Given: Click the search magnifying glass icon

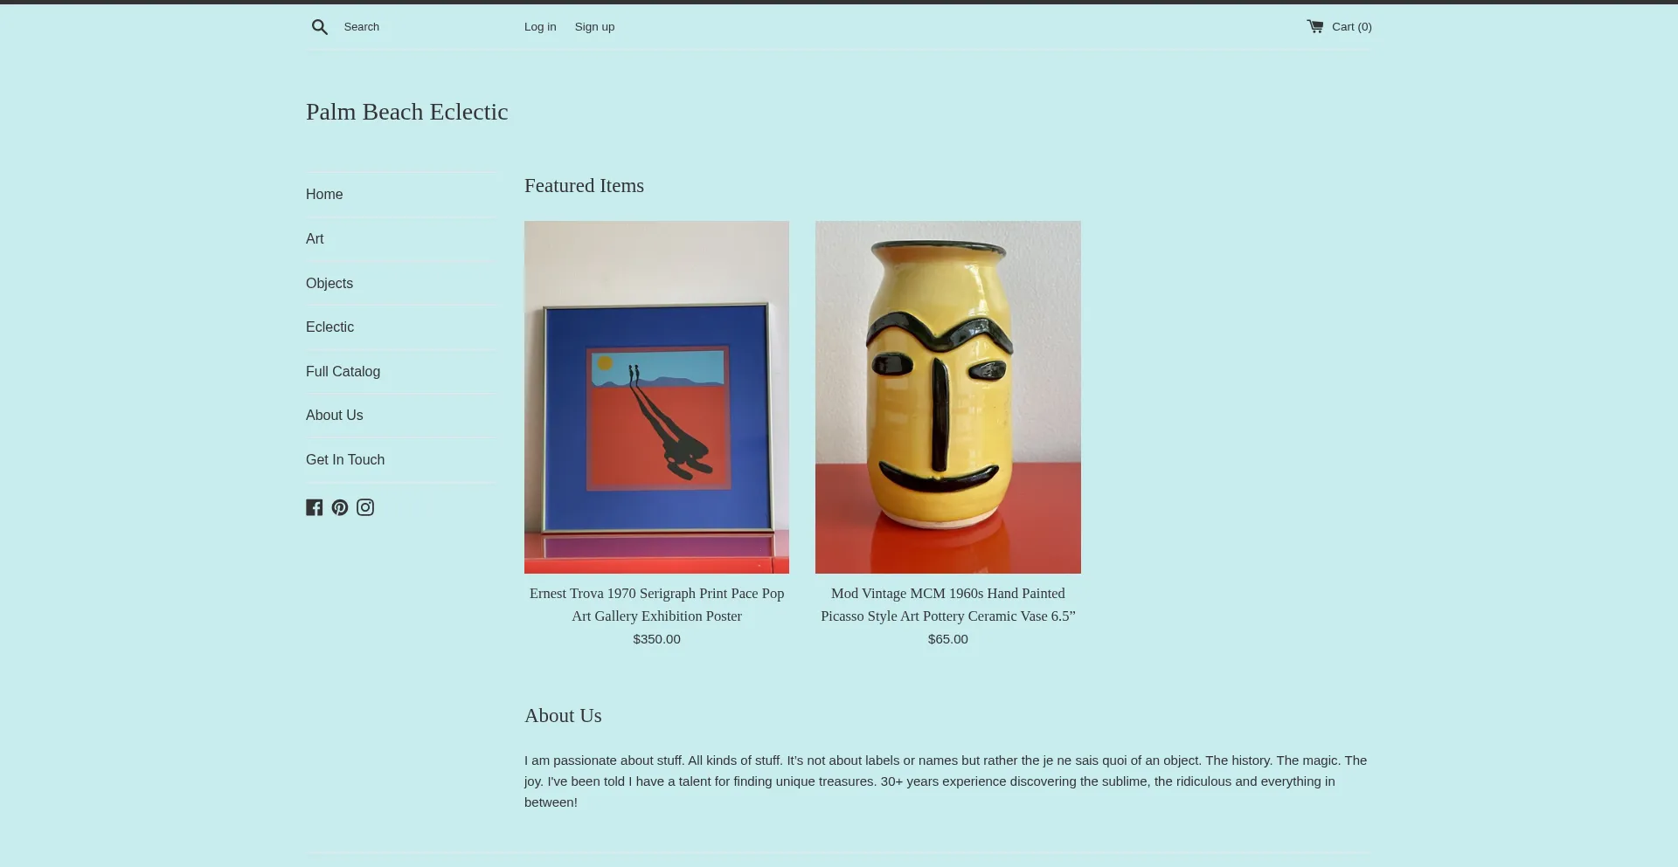Looking at the screenshot, I should click(320, 27).
